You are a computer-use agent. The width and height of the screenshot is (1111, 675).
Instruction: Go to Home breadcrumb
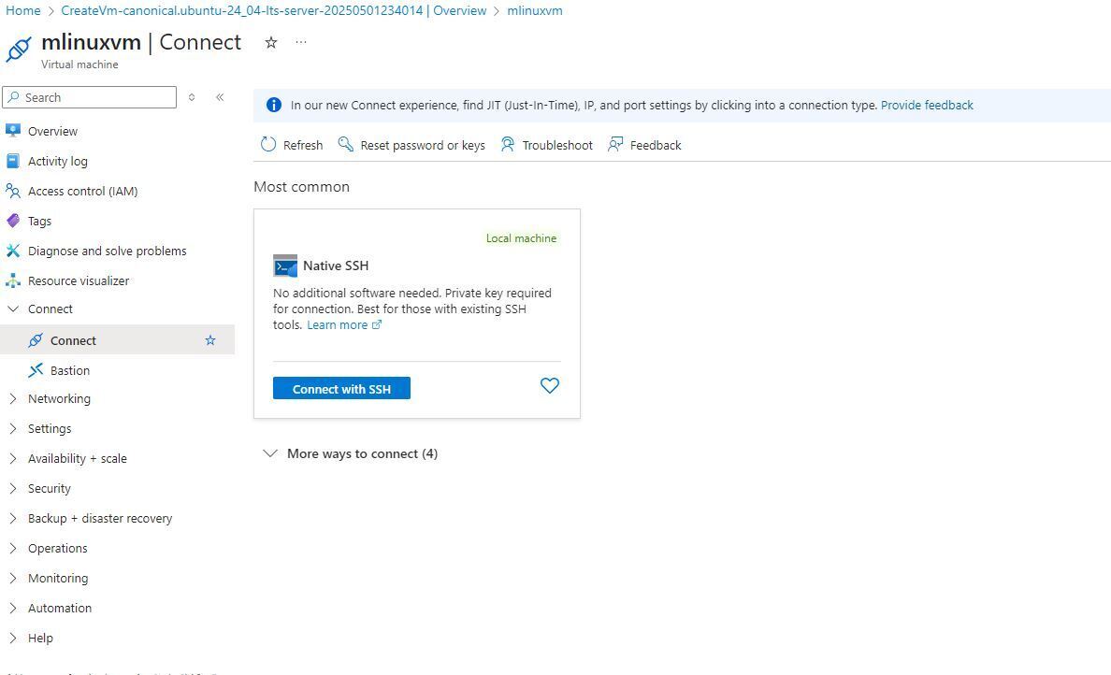point(22,10)
